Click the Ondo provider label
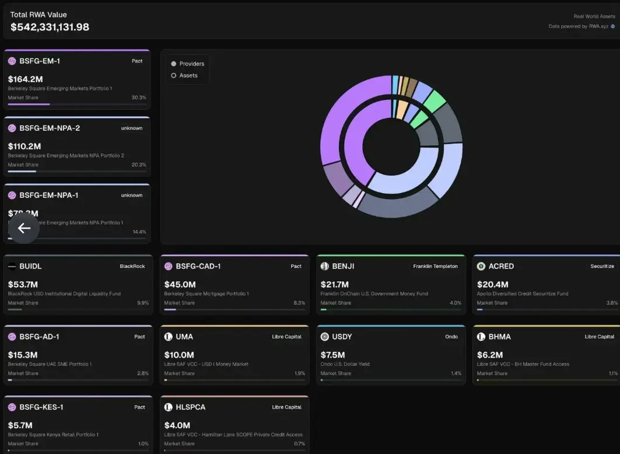The width and height of the screenshot is (620, 454). (x=451, y=337)
